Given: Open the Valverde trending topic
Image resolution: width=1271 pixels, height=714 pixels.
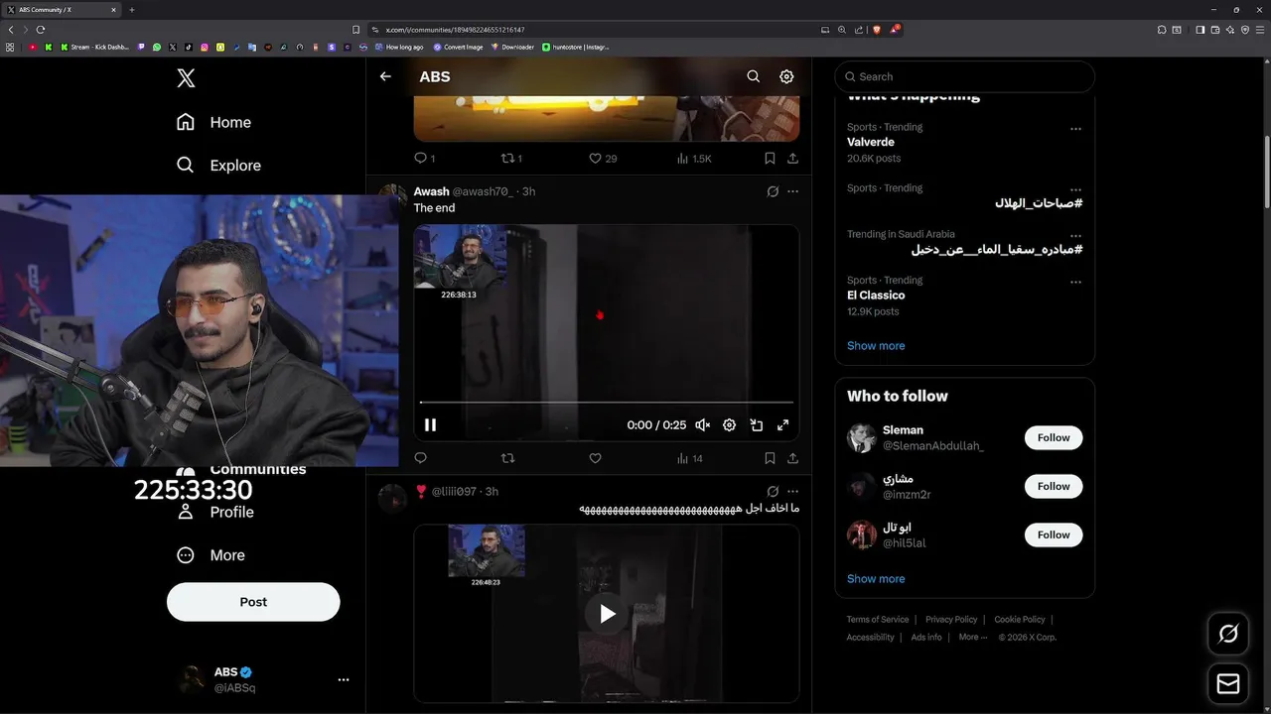Looking at the screenshot, I should click(871, 142).
